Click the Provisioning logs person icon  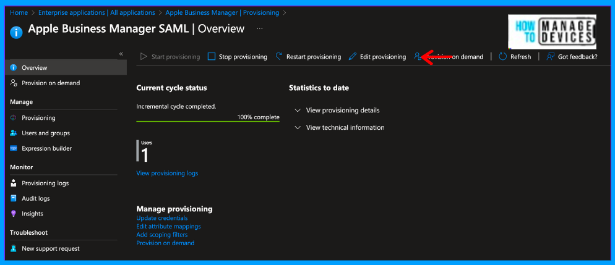point(14,183)
